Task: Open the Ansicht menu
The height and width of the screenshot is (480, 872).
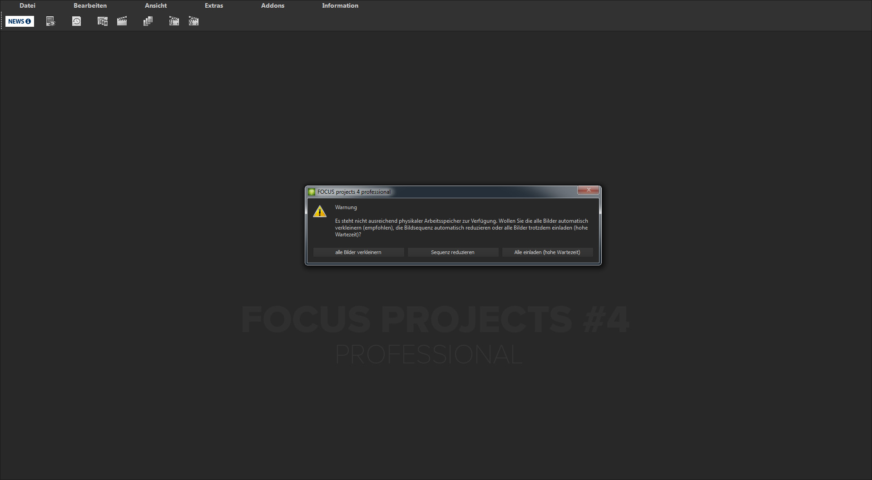Action: click(156, 5)
